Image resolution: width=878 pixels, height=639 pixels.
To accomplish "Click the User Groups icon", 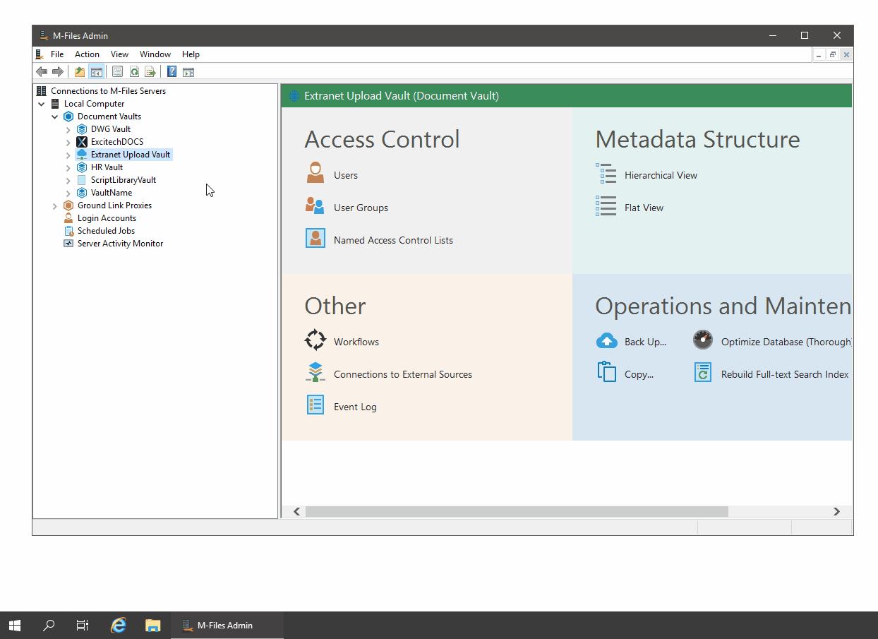I will pyautogui.click(x=315, y=205).
